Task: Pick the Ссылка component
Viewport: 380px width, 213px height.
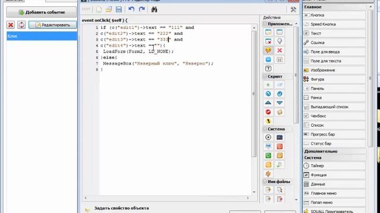Action: click(334, 43)
